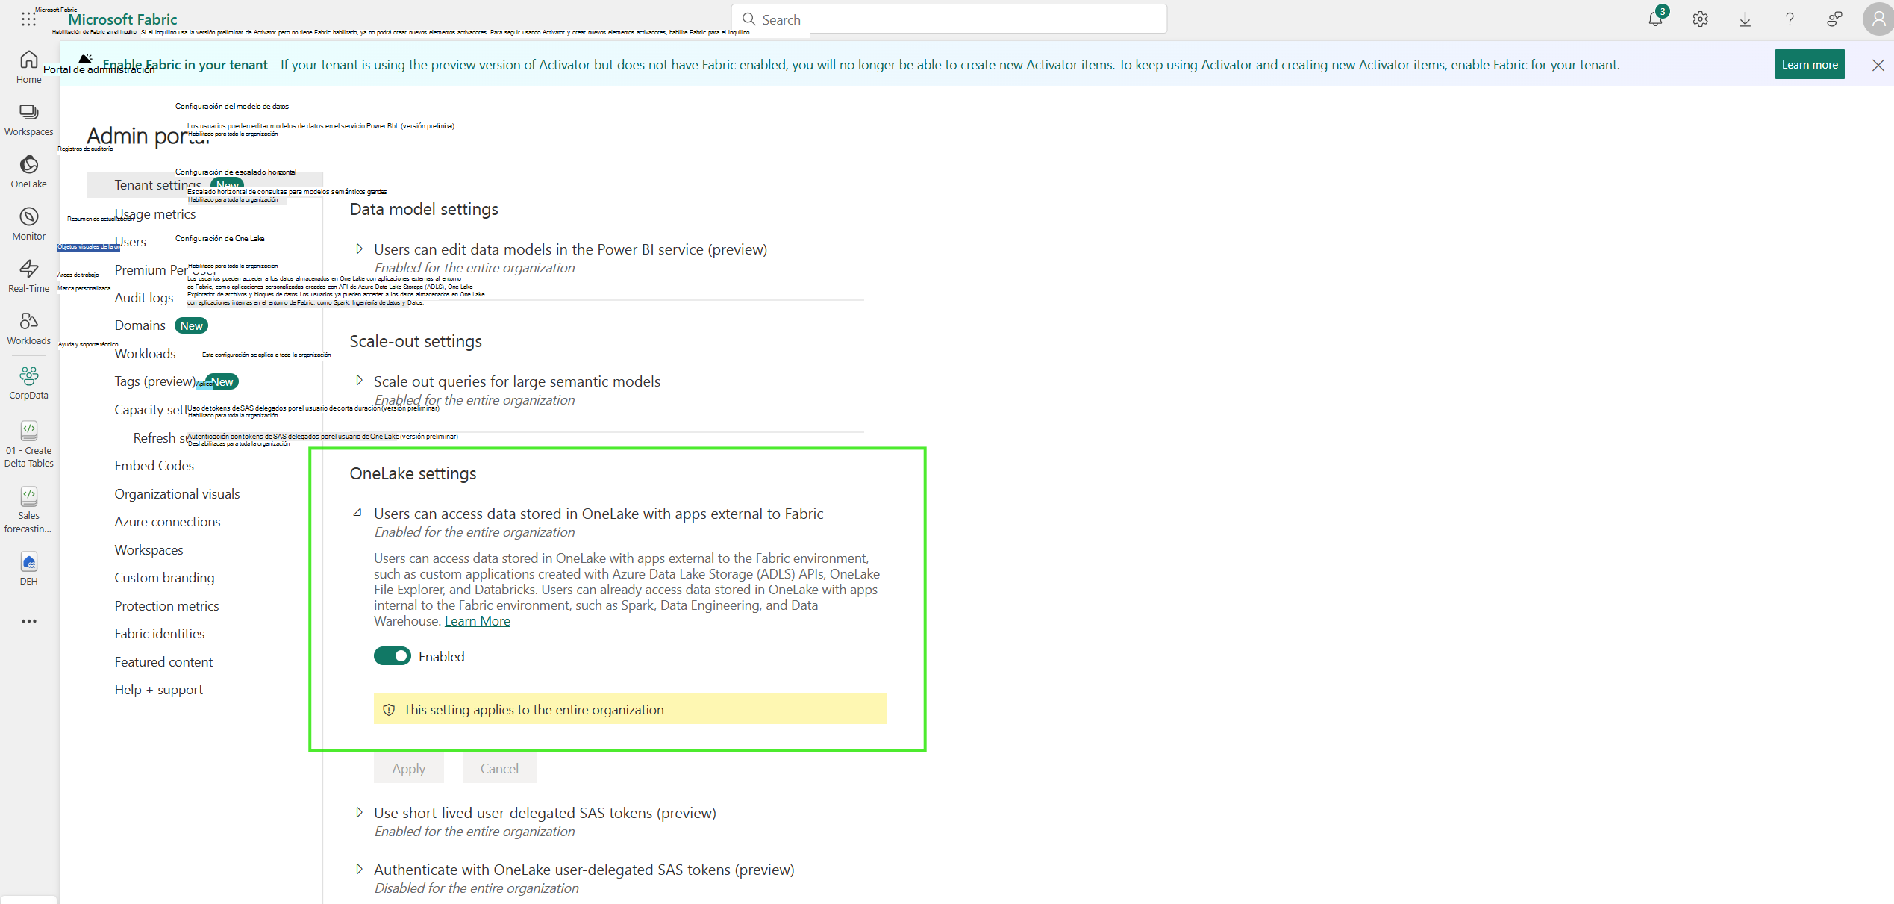Select Workloads from the admin sidebar menu

coord(144,353)
